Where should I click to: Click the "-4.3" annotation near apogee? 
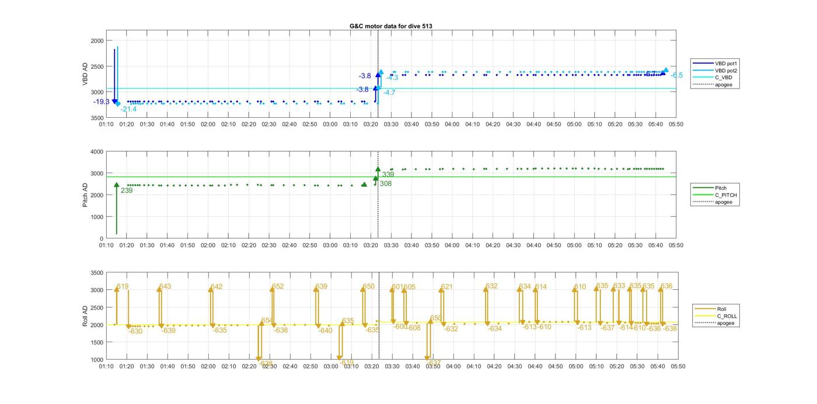click(392, 78)
